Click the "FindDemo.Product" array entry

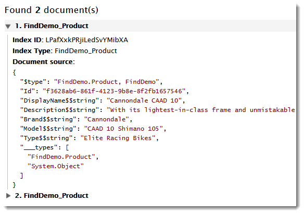click(x=61, y=157)
